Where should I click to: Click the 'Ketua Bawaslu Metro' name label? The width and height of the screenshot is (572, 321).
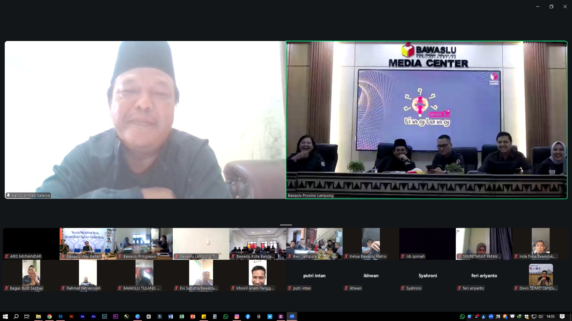(x=368, y=256)
